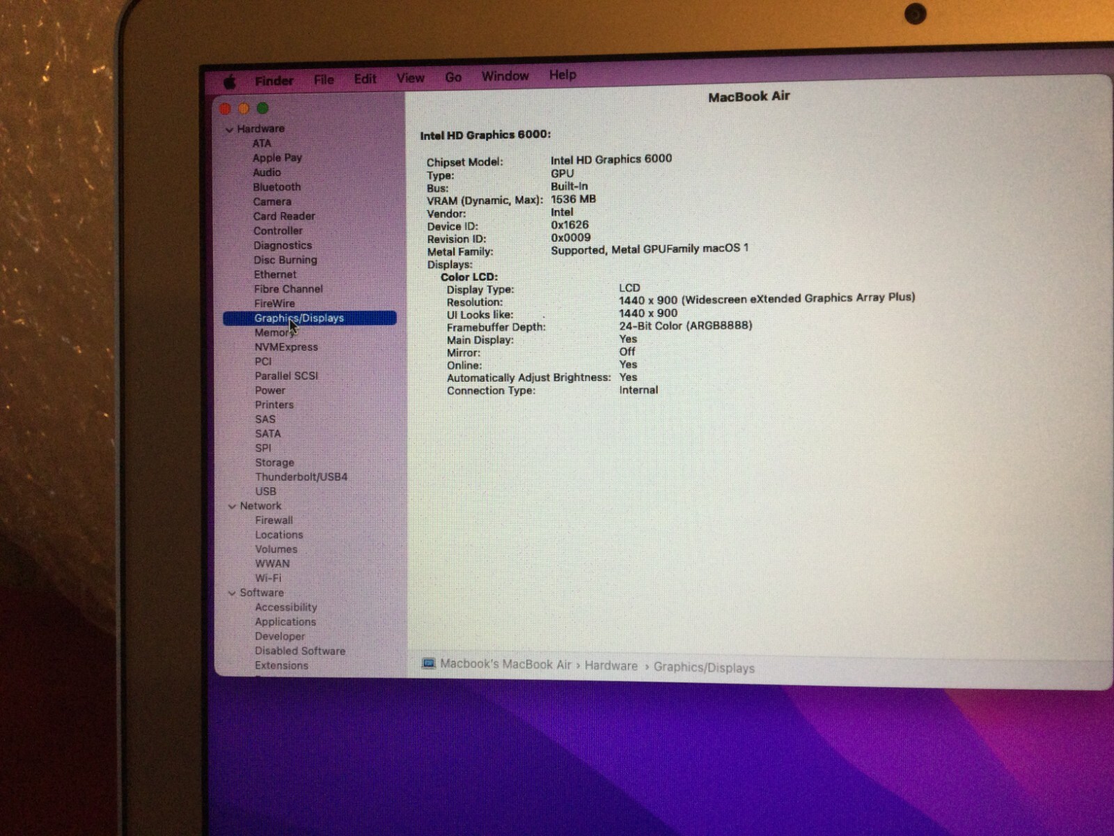Select Disabled Software in the sidebar

(x=300, y=651)
